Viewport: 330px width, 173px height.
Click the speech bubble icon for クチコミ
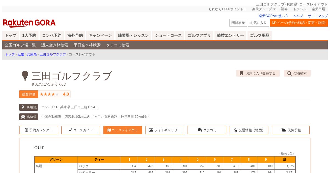pyautogui.click(x=200, y=130)
